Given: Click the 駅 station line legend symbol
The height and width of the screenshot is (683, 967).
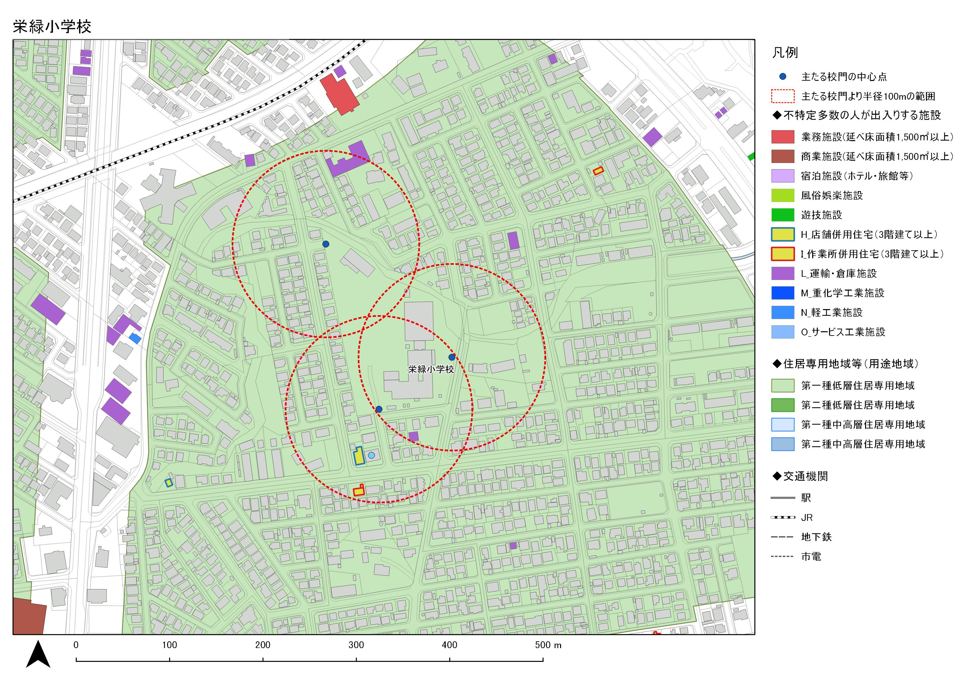Looking at the screenshot, I should pos(782,498).
